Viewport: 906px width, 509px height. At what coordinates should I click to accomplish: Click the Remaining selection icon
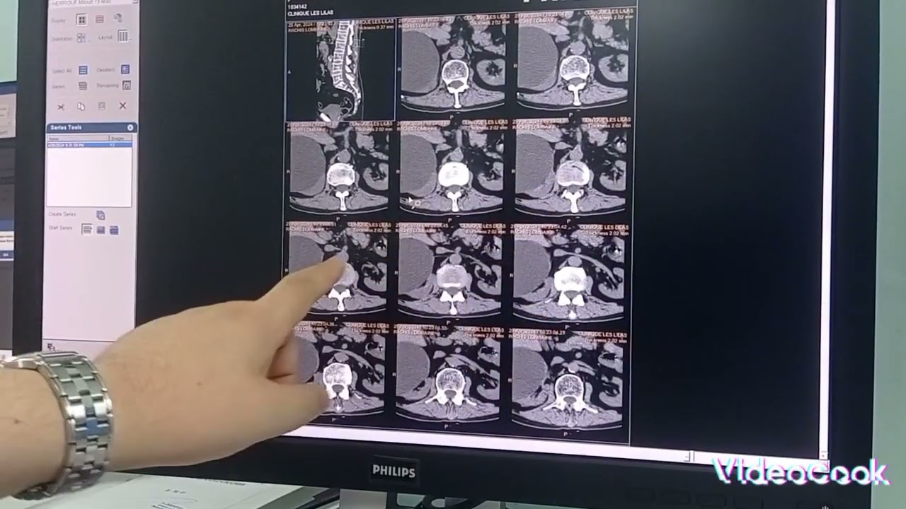127,85
